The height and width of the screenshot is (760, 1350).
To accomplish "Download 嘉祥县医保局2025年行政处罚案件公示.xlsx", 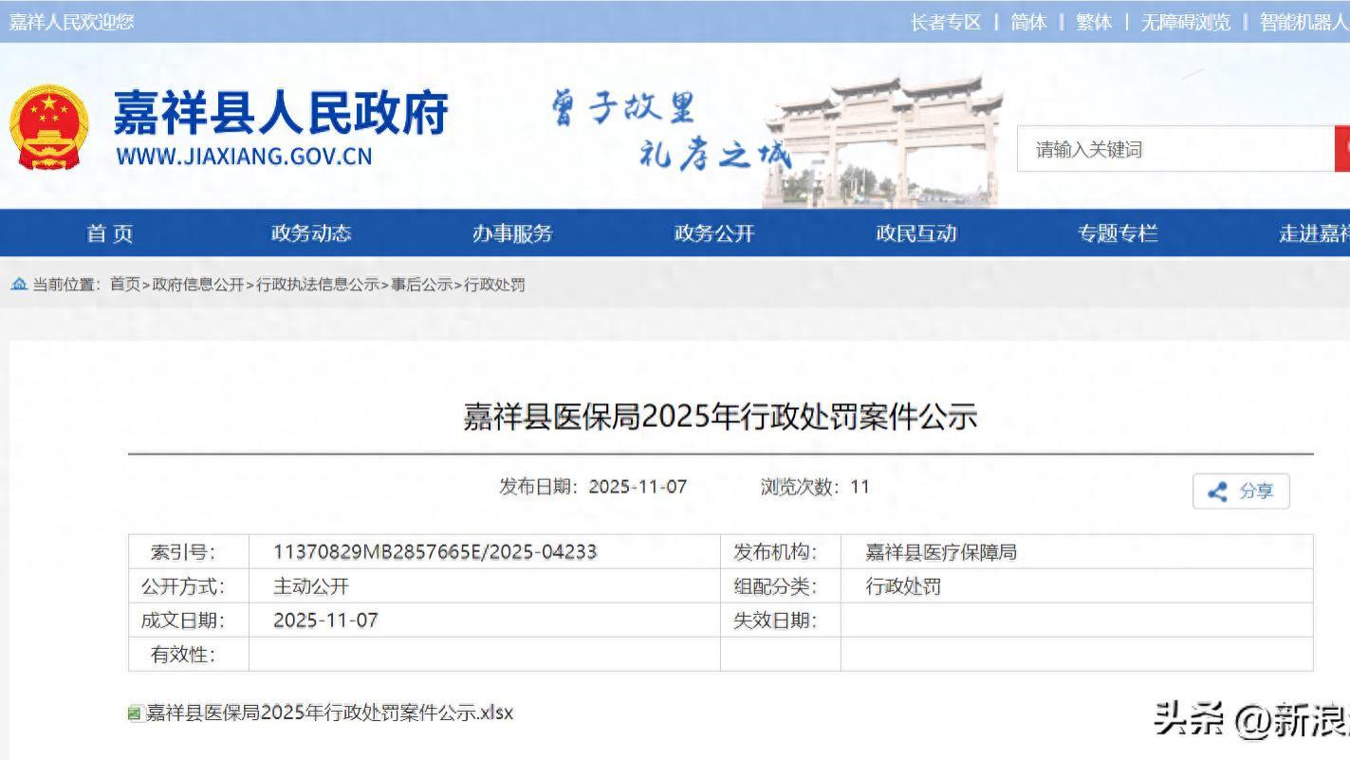I will pos(329,713).
